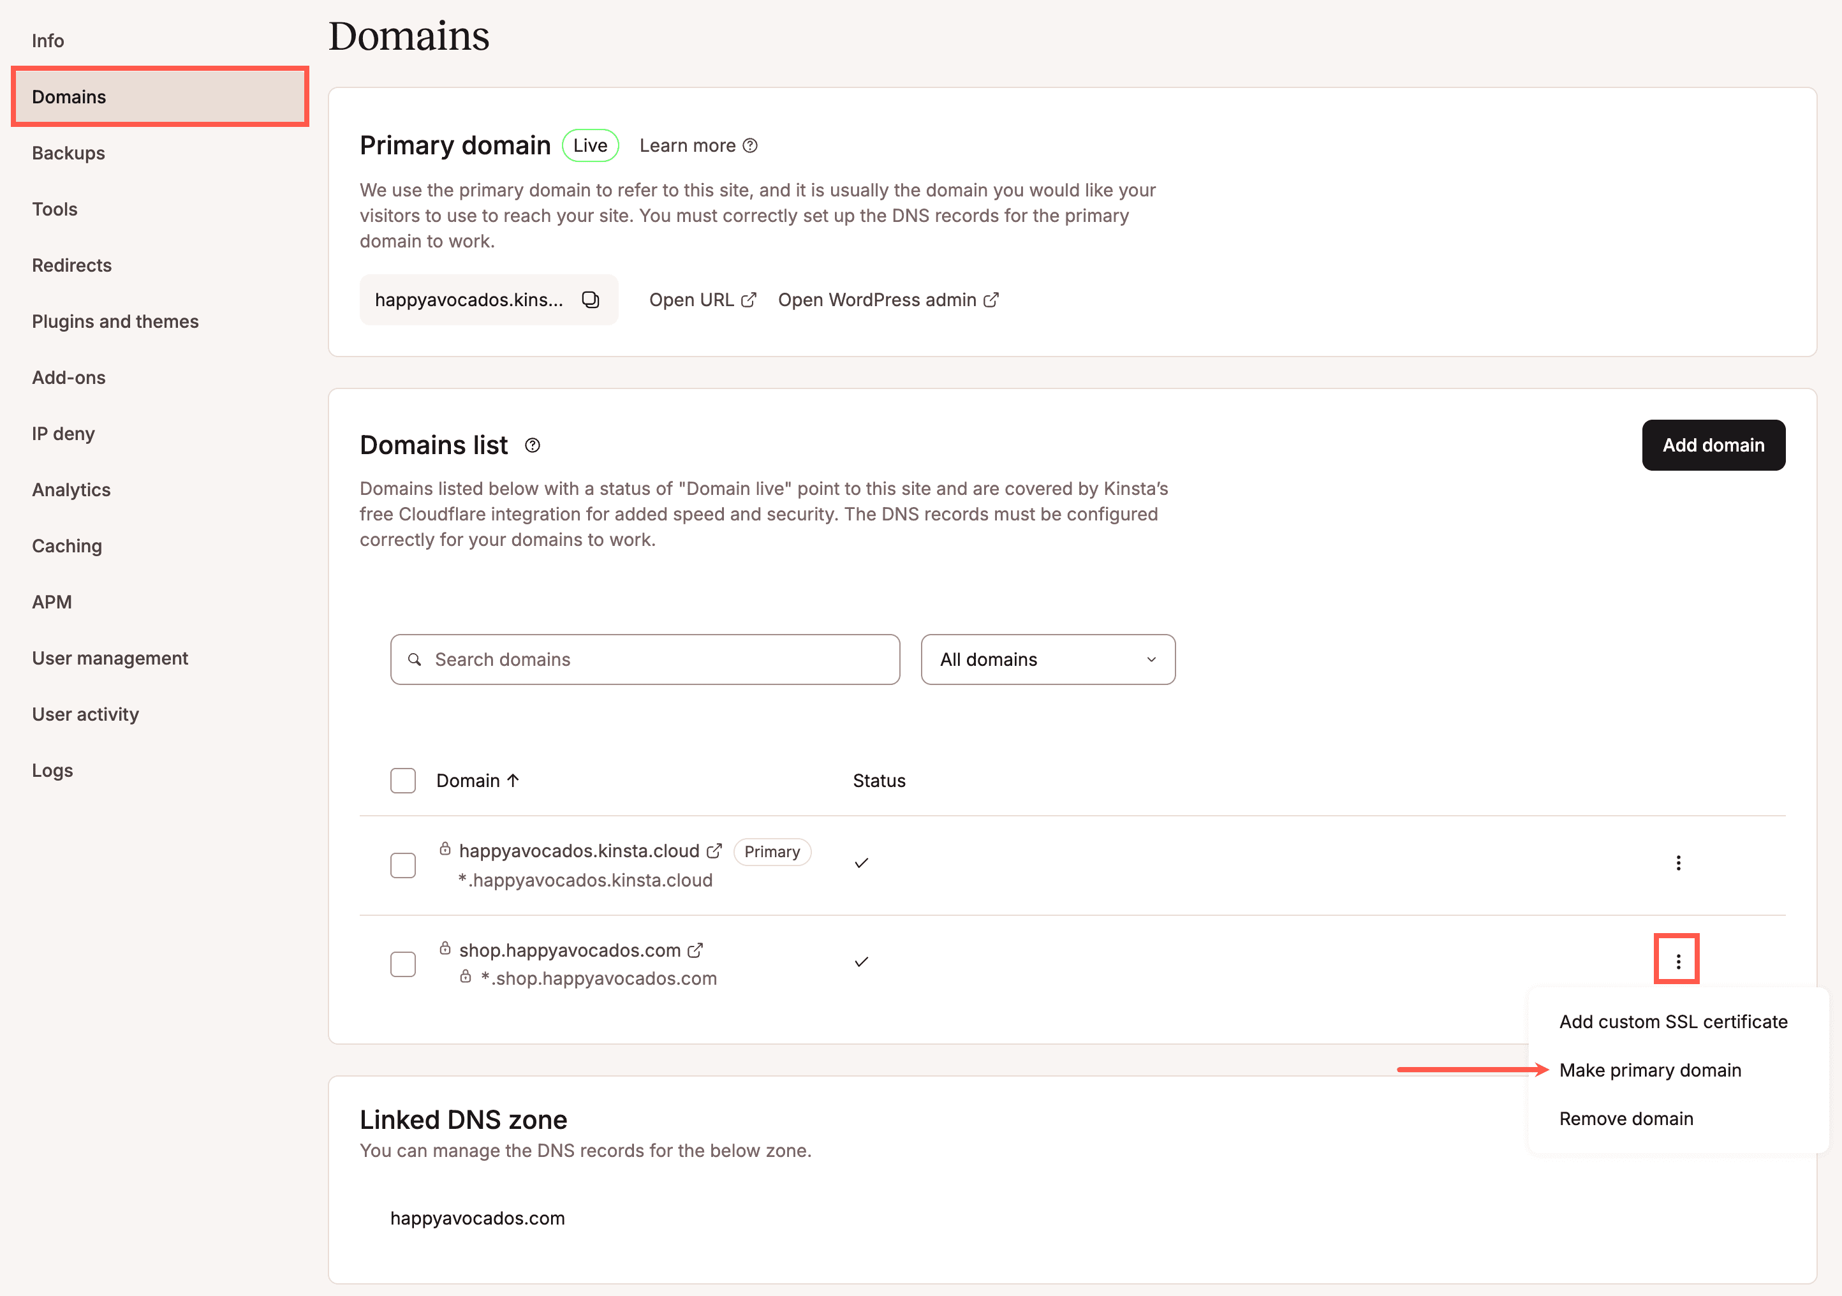Toggle the select-all domains checkbox
Image resolution: width=1842 pixels, height=1296 pixels.
point(402,780)
